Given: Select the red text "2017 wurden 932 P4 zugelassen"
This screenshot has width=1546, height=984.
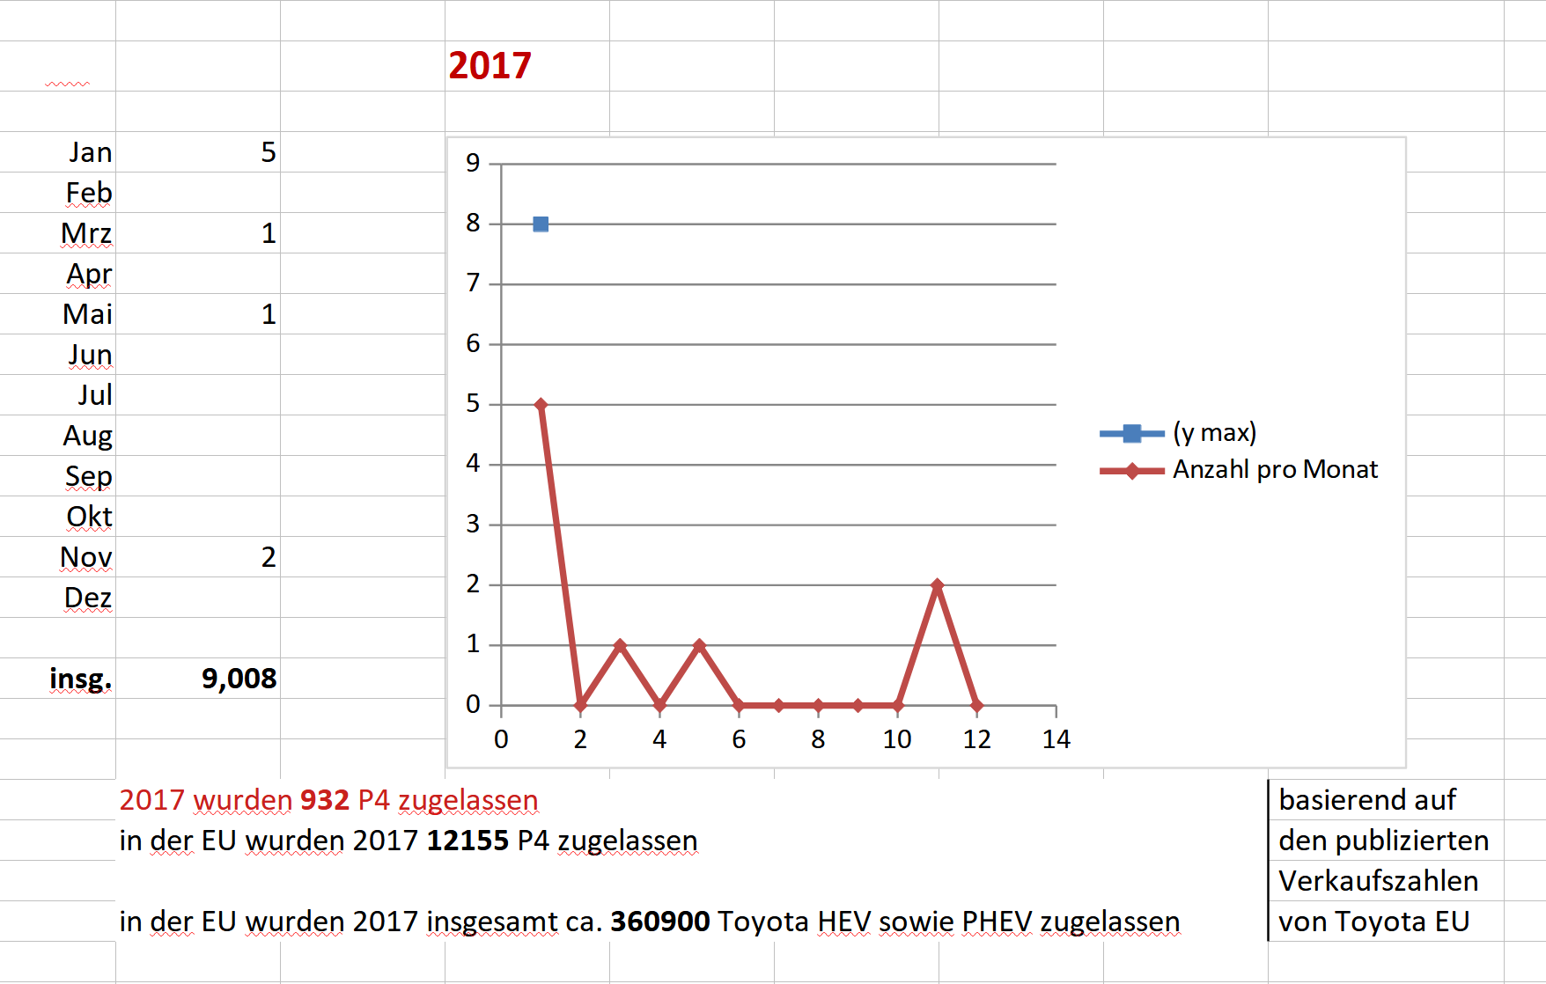Looking at the screenshot, I should [x=328, y=800].
